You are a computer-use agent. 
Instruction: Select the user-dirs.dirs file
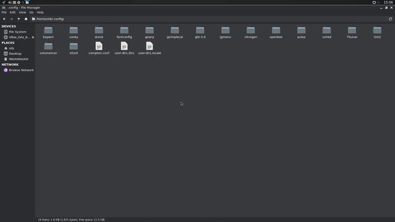point(124,48)
